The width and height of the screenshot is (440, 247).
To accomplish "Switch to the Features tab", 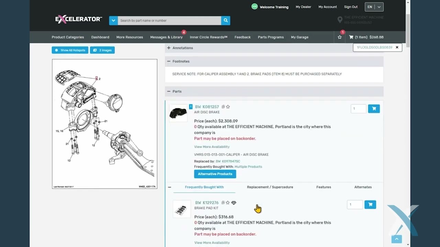I will click(x=323, y=187).
